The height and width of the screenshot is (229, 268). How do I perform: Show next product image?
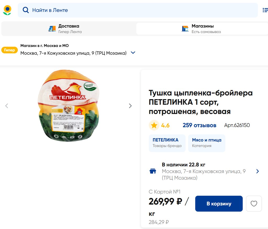pos(130,106)
